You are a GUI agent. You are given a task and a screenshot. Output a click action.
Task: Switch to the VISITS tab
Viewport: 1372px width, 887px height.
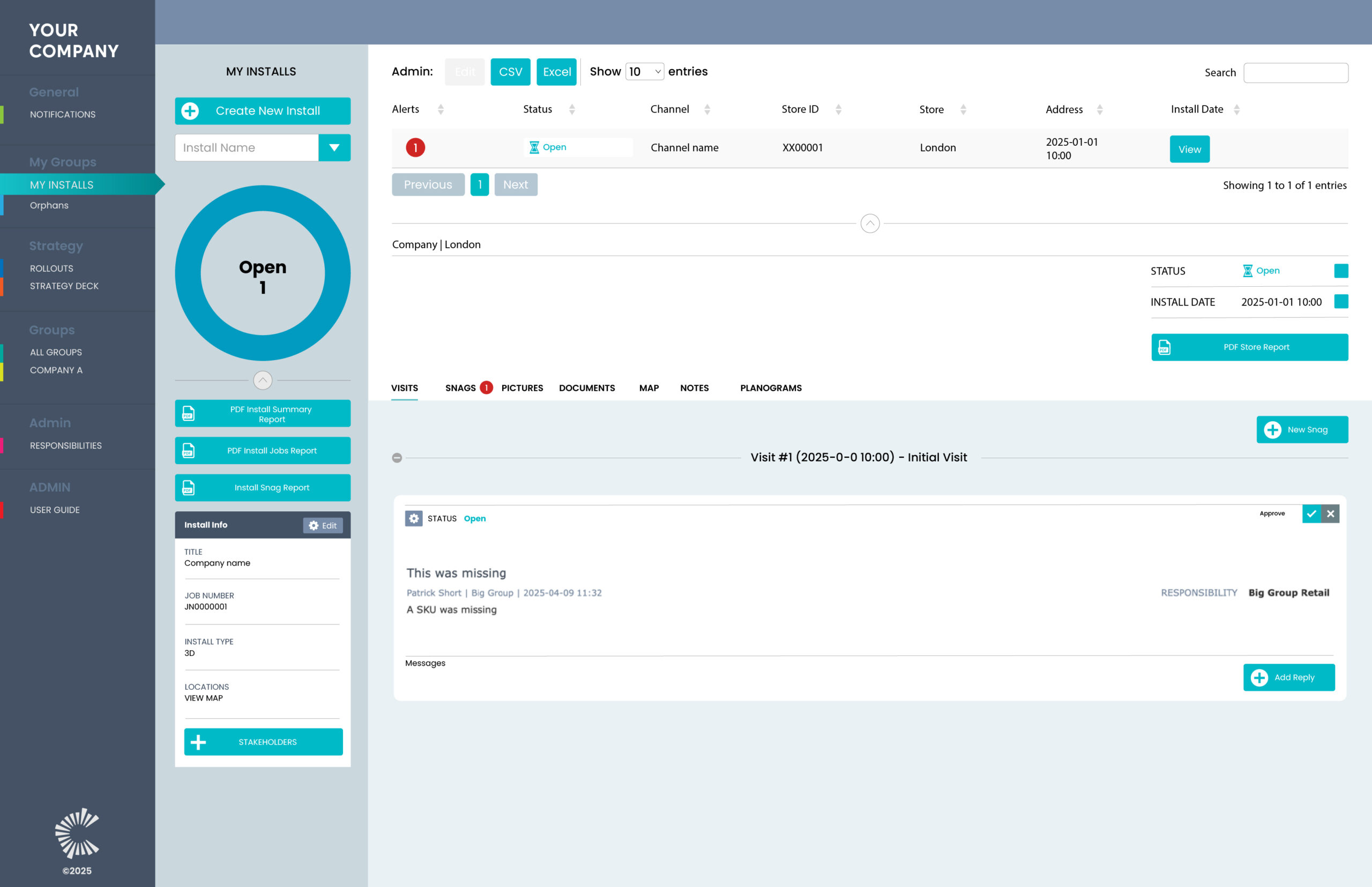tap(404, 388)
